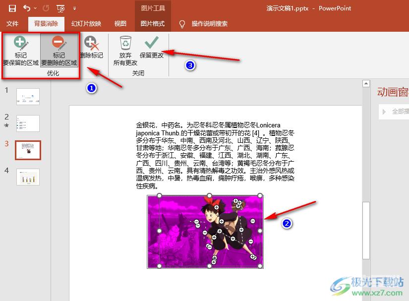This screenshot has width=409, height=301.
Task: Click bottom-middle picture resize handle
Action: tap(209, 266)
